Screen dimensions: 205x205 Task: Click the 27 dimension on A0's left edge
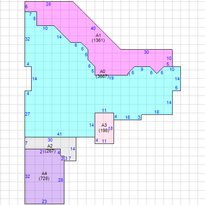tap(27, 114)
